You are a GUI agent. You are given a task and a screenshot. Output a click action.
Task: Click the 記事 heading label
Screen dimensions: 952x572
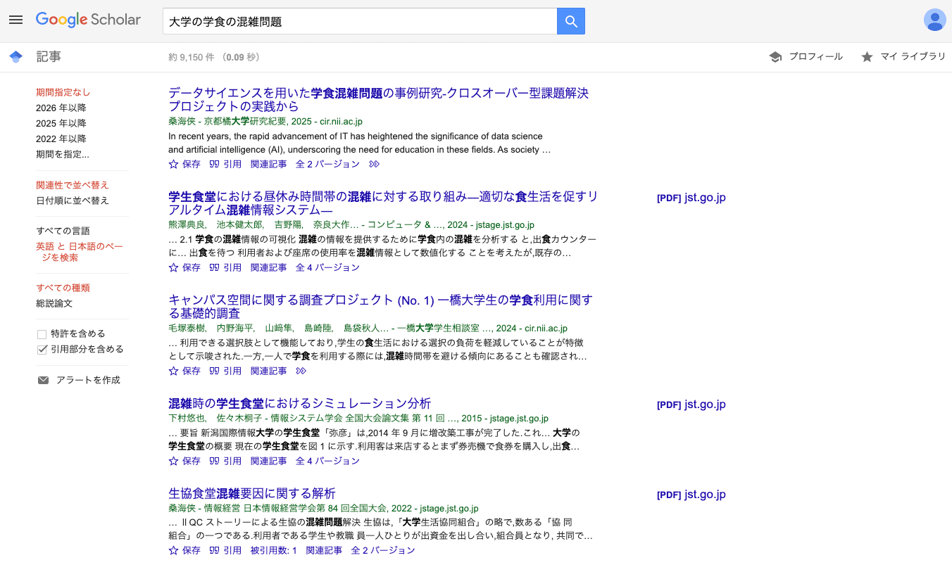tap(49, 57)
